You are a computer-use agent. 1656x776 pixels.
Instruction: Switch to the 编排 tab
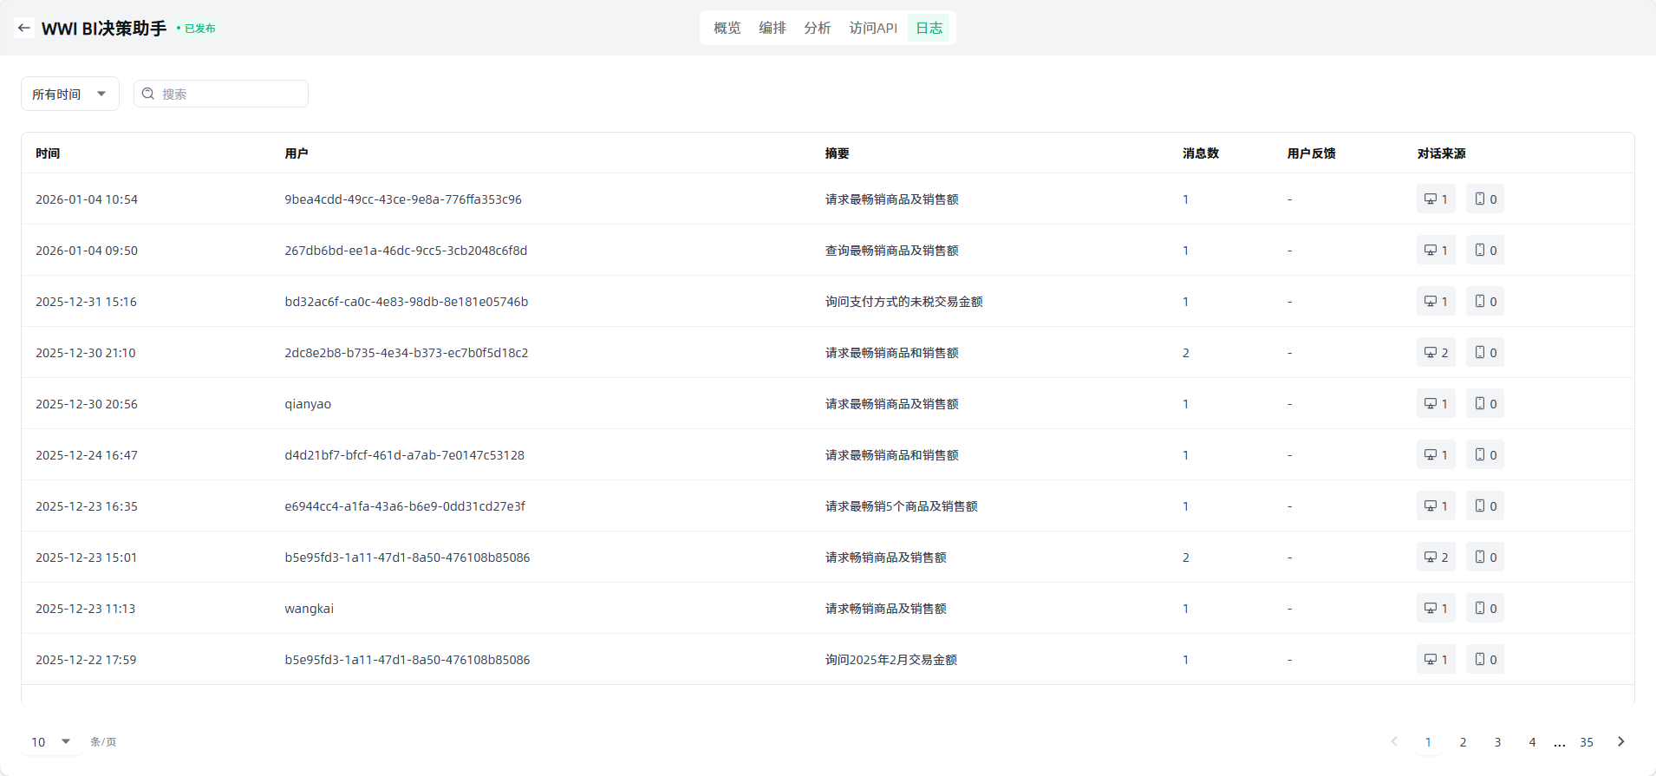tap(772, 28)
